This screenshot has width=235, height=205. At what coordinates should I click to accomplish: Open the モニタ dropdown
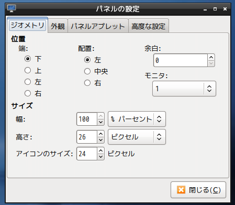tap(184, 89)
